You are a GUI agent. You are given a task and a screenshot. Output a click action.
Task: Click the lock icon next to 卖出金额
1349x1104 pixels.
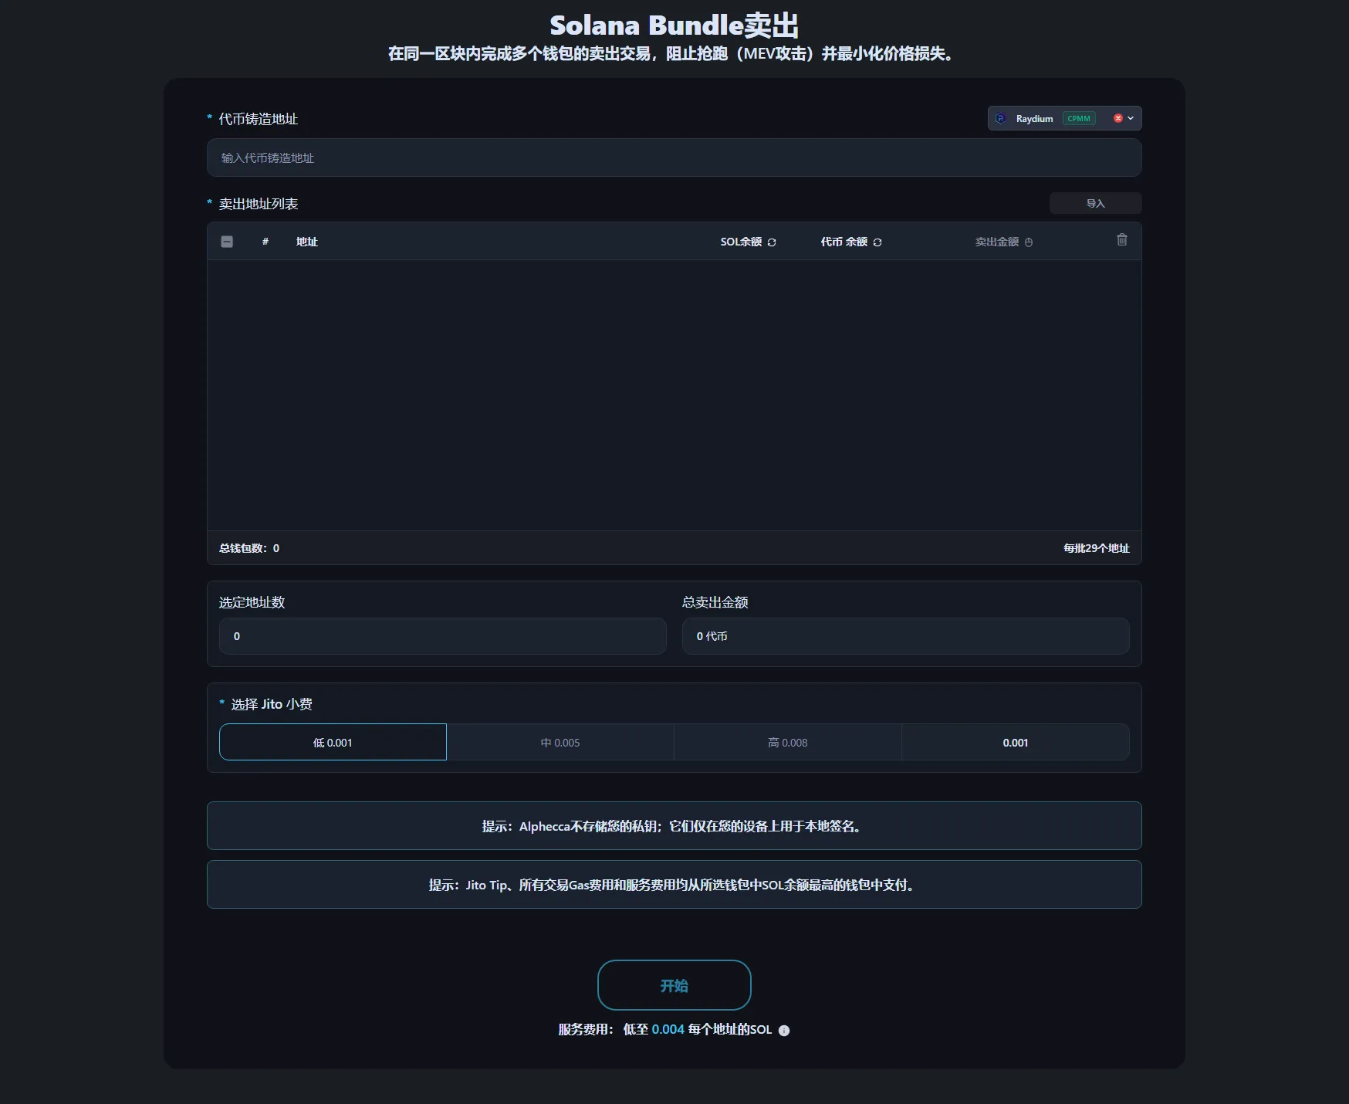(1029, 242)
